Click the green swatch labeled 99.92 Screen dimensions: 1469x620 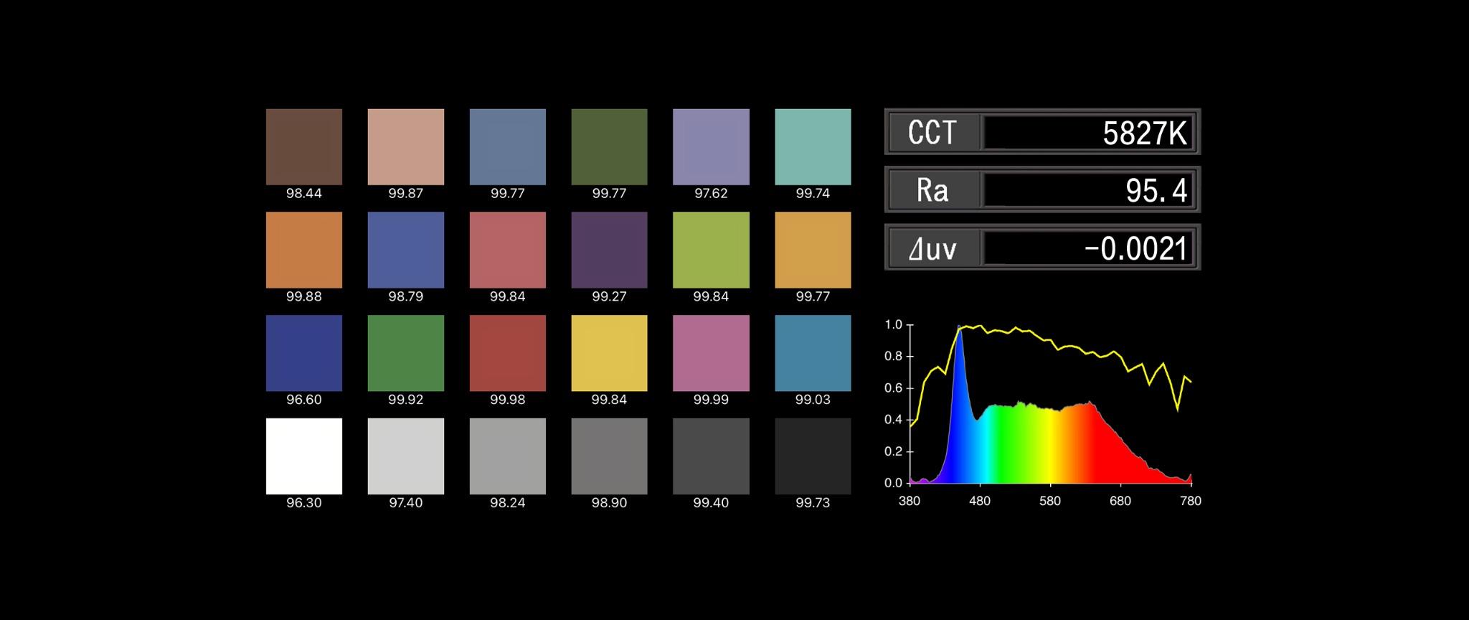coord(405,353)
